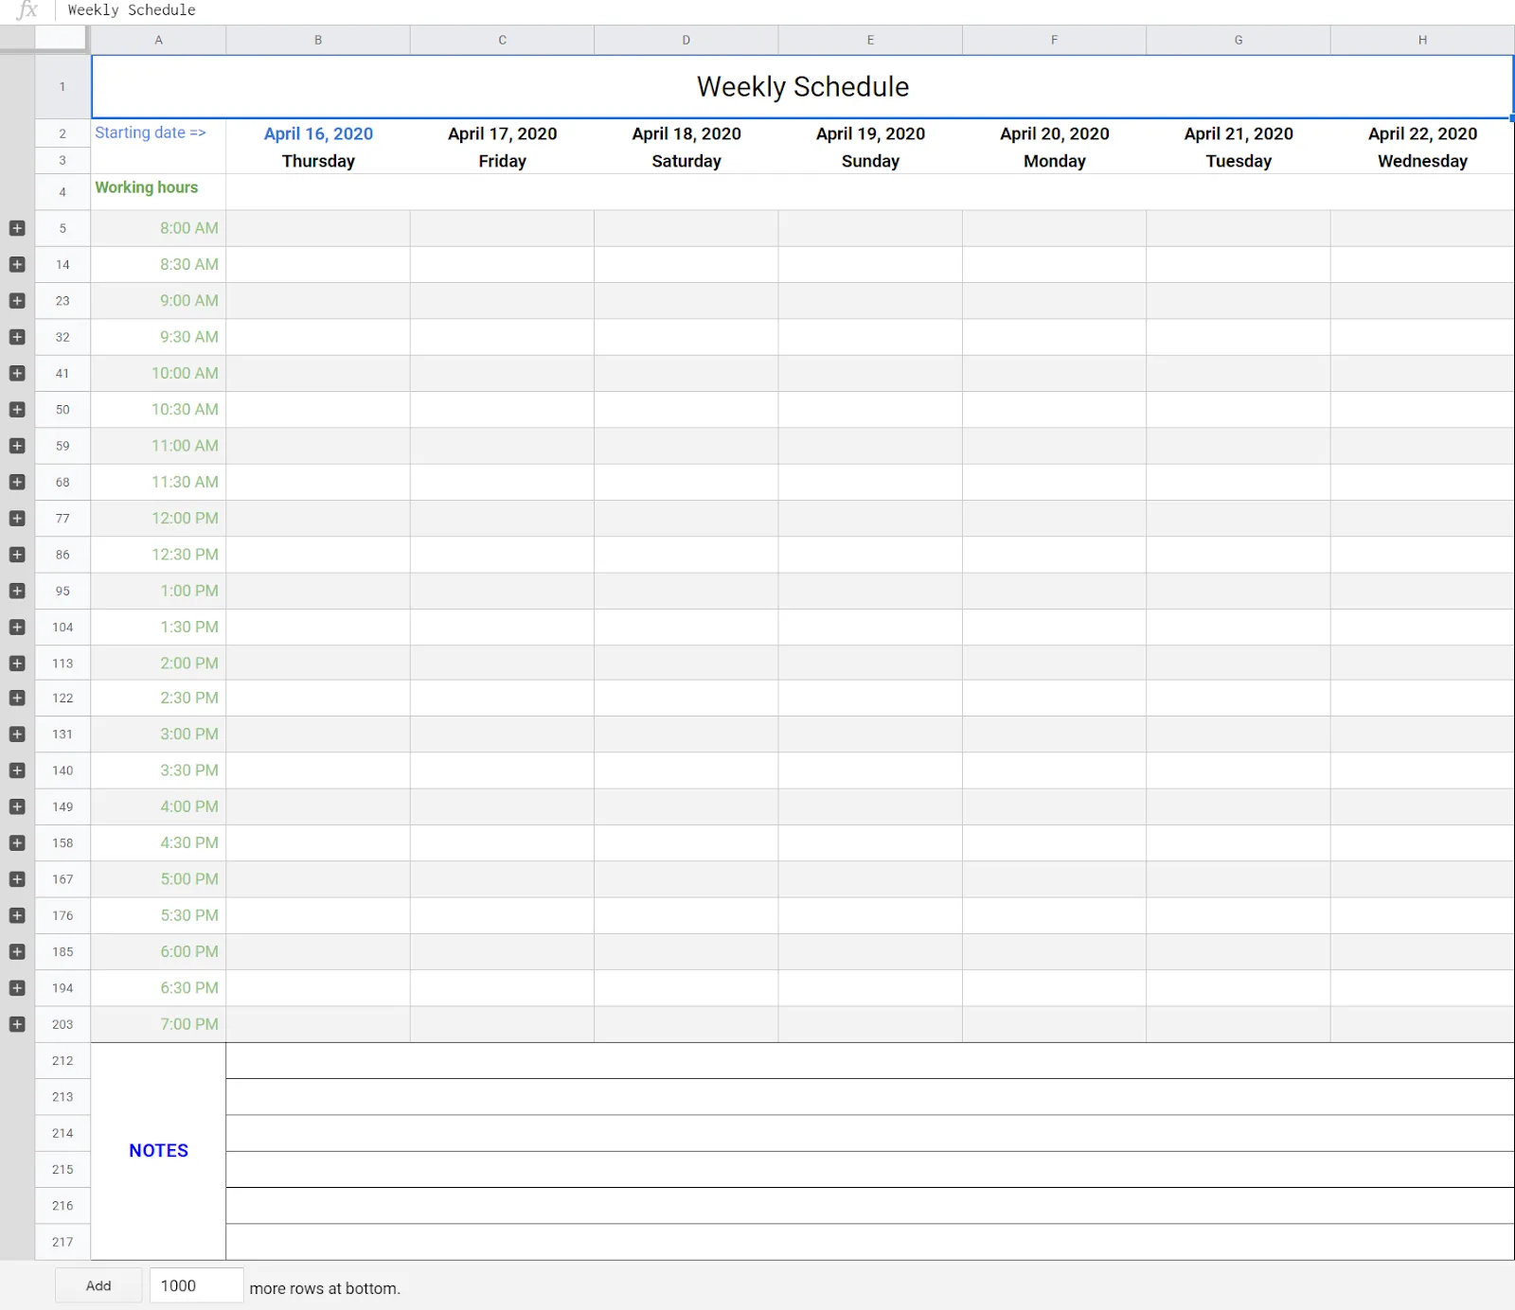Expand the 6:30 PM row group
Screen dimensions: 1515x1310
click(16, 987)
